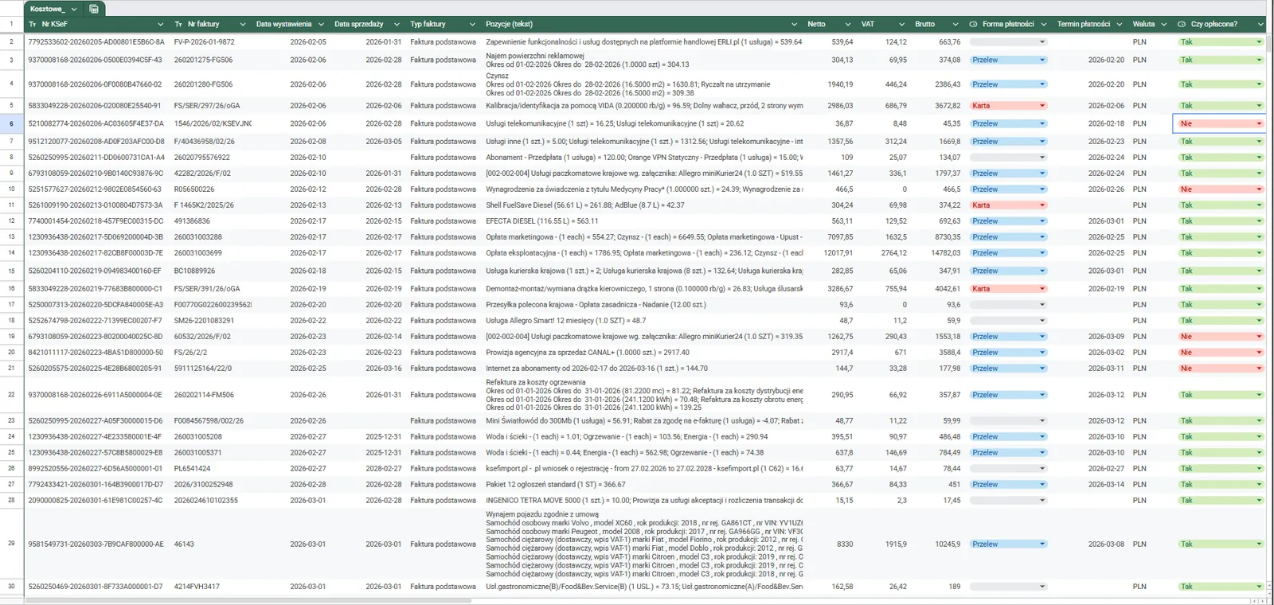Open the Nie paid chip for invoice 60532/2026/F/02
The image size is (1274, 605).
(1220, 336)
